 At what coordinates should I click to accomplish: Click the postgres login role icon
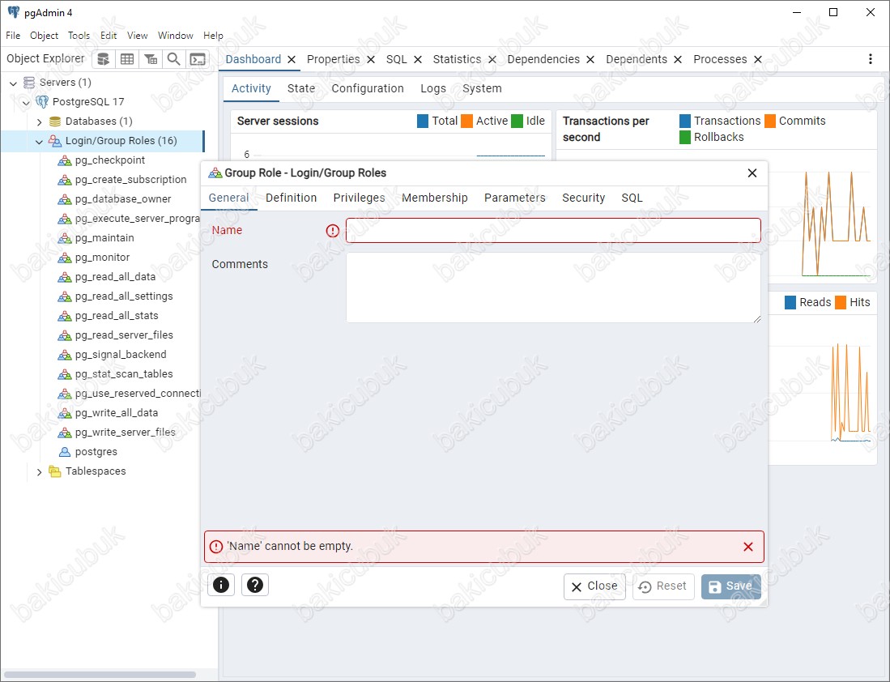click(65, 452)
